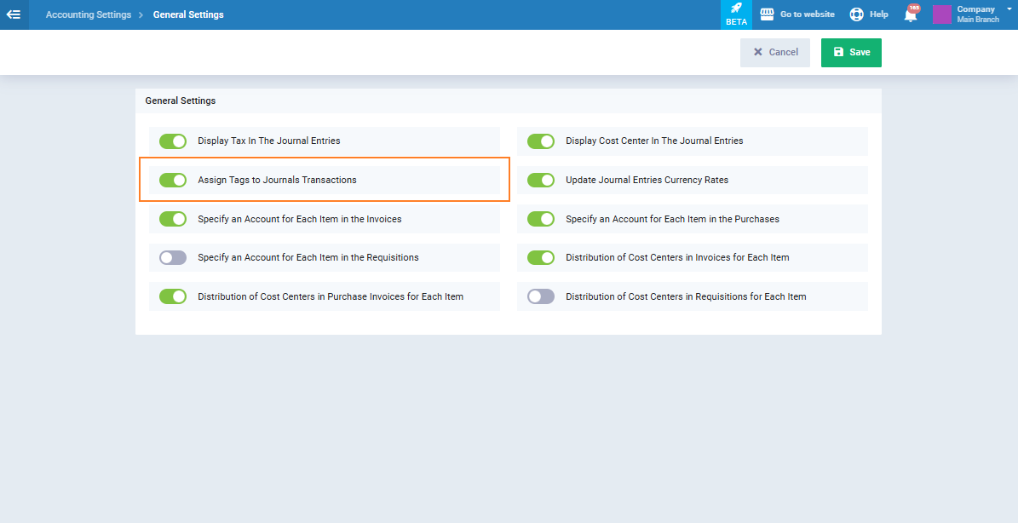The width and height of the screenshot is (1018, 523).
Task: Toggle Distribution of Cost Centers in Purchase Invoices
Action: (x=173, y=296)
